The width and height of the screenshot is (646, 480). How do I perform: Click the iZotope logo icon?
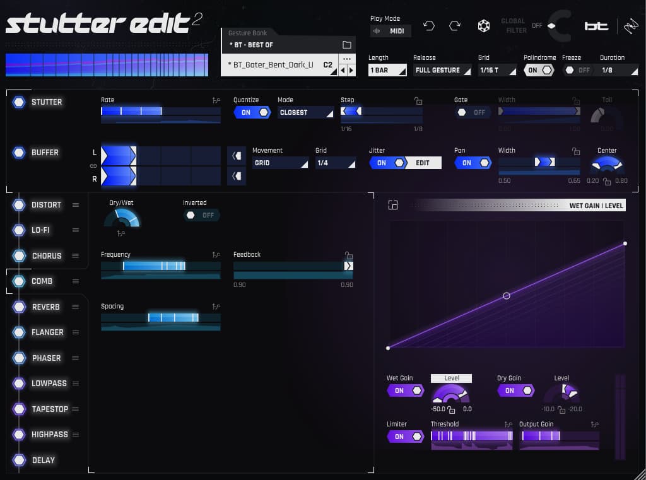click(630, 26)
